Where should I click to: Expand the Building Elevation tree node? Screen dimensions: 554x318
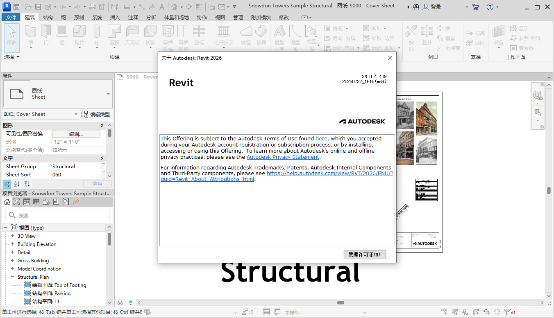12,244
